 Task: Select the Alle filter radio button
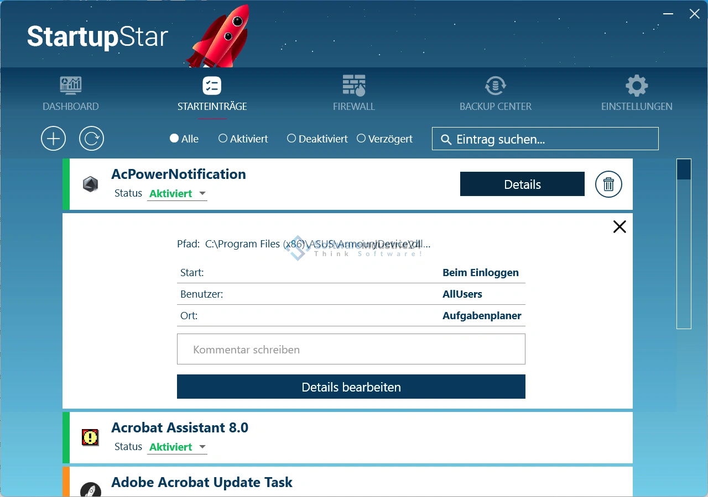pyautogui.click(x=174, y=139)
